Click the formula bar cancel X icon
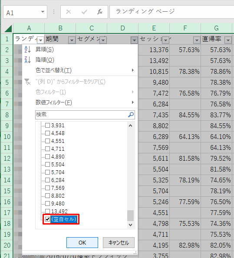 pos(69,12)
